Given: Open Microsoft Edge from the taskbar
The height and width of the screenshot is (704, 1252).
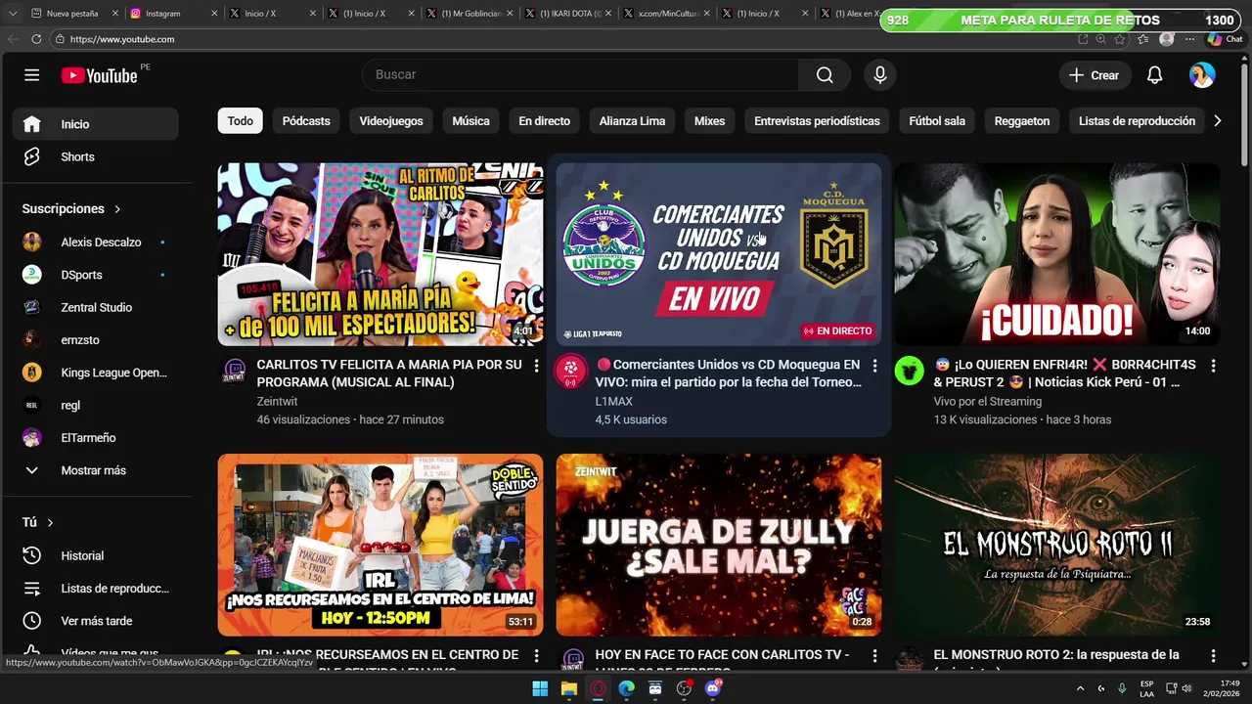Looking at the screenshot, I should coord(626,688).
